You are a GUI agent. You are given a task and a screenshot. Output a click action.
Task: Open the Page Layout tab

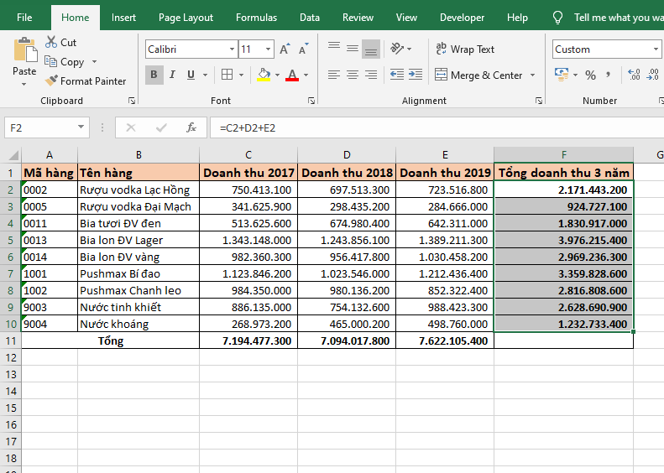click(x=186, y=18)
